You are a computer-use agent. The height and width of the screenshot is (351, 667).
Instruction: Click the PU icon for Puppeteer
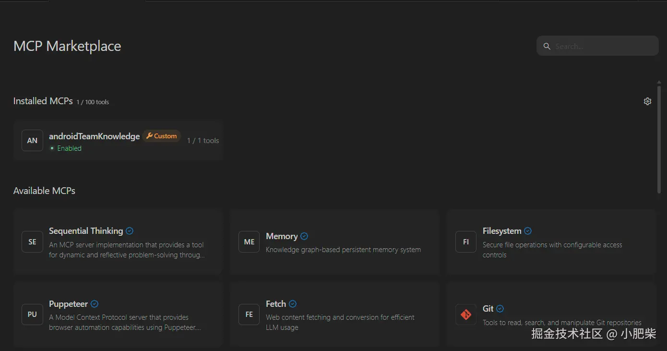32,315
